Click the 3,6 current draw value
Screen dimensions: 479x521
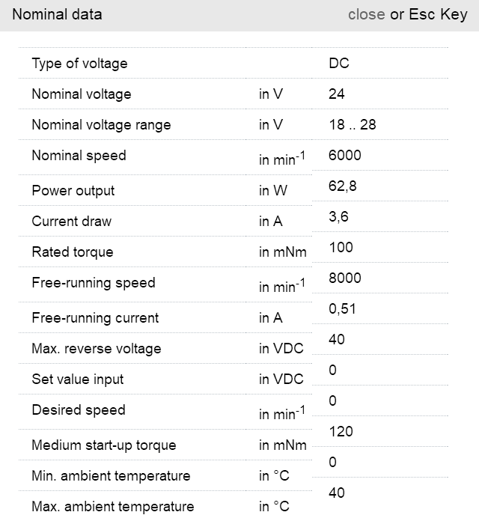click(339, 216)
